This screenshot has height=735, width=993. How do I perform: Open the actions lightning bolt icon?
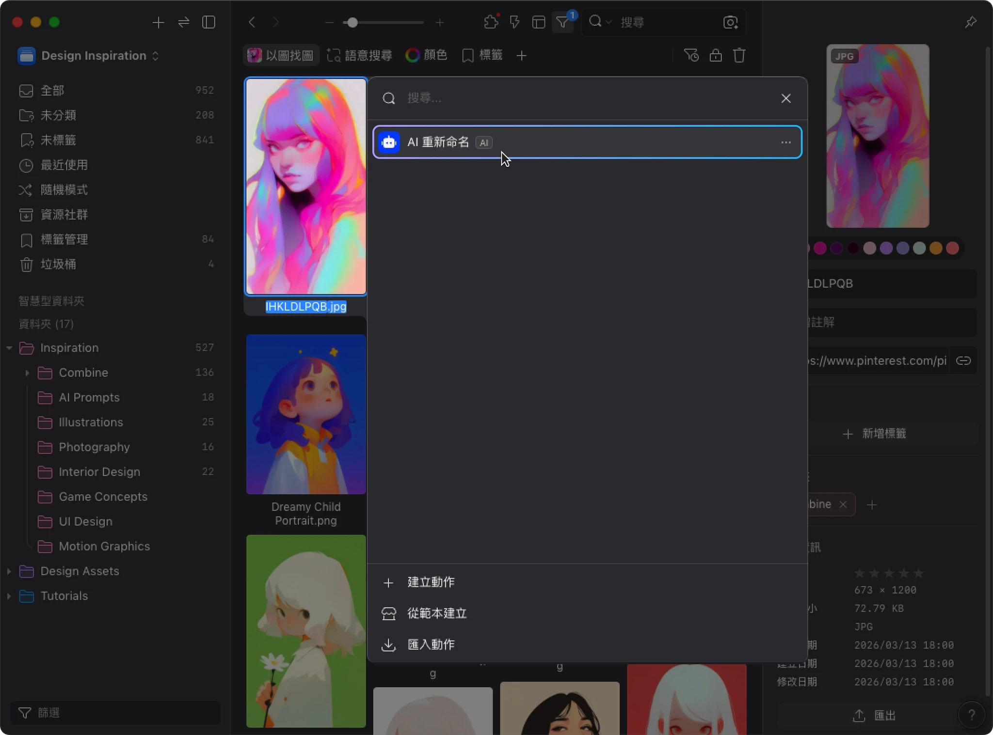pos(514,22)
